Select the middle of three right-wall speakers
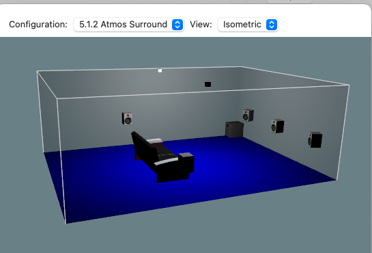The height and width of the screenshot is (253, 372). point(277,126)
